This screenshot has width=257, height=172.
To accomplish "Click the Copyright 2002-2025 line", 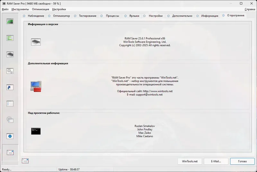I will 145,45.
